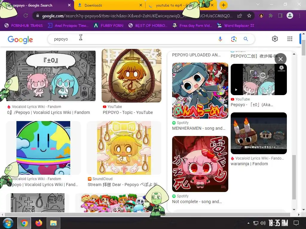Click 'PEPOYO UPLOADED AN...' text

[x=196, y=55]
